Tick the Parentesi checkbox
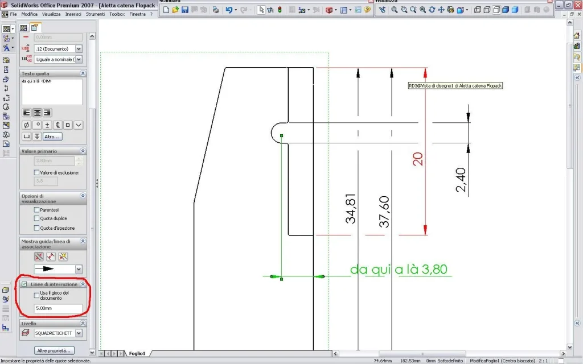Screen dimensions: 583x364 pyautogui.click(x=36, y=210)
